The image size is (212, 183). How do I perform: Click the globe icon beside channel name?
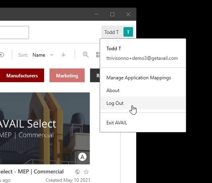coord(77,172)
